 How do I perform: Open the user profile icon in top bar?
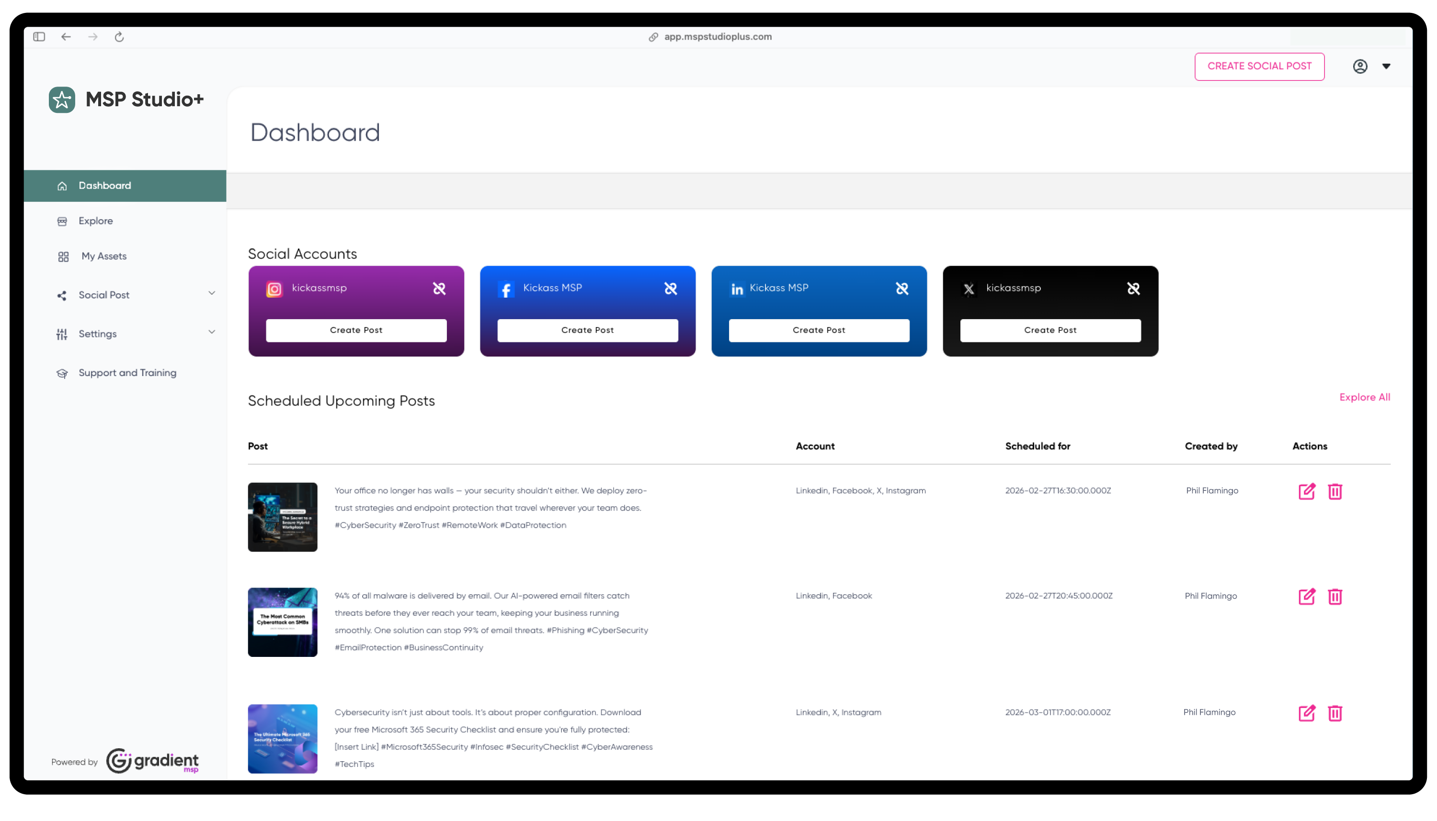point(1360,66)
